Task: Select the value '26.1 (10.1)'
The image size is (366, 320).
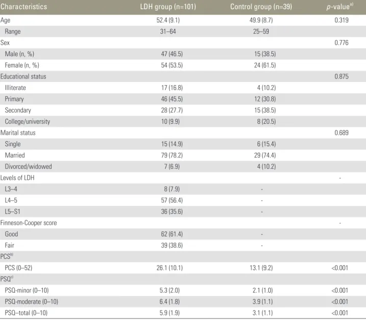Action: pyautogui.click(x=169, y=268)
